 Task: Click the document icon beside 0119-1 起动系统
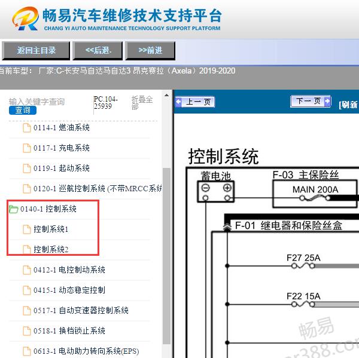(27, 169)
